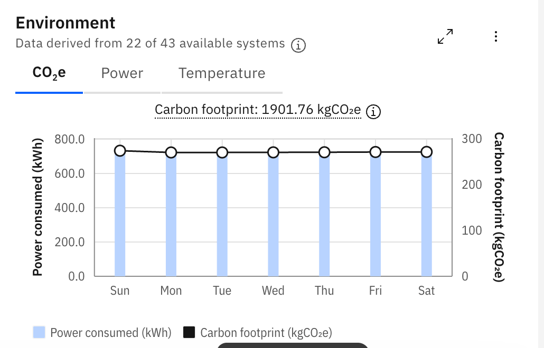The width and height of the screenshot is (544, 348).
Task: Click the Wed power consumed bar
Action: pyautogui.click(x=274, y=215)
